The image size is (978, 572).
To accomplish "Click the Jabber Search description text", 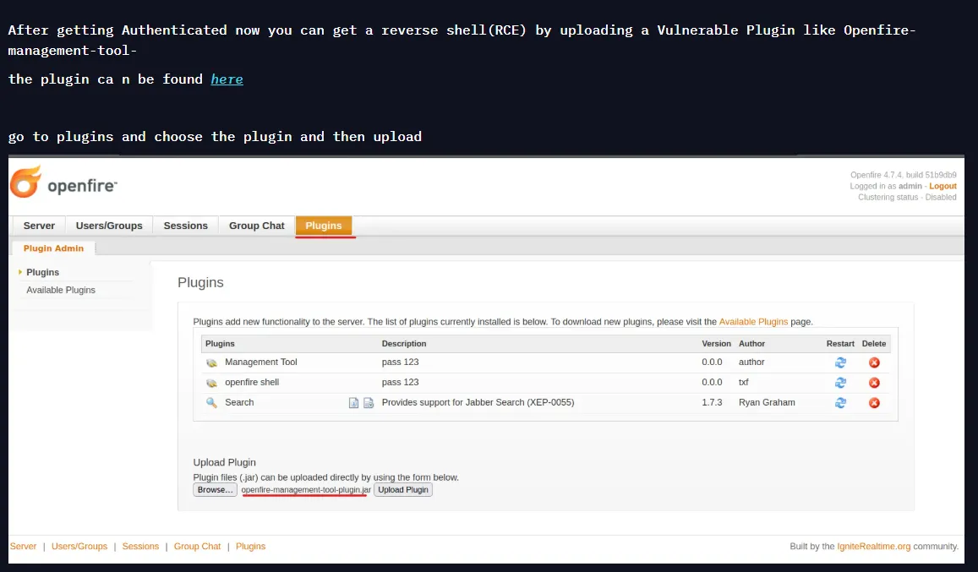I will 478,402.
